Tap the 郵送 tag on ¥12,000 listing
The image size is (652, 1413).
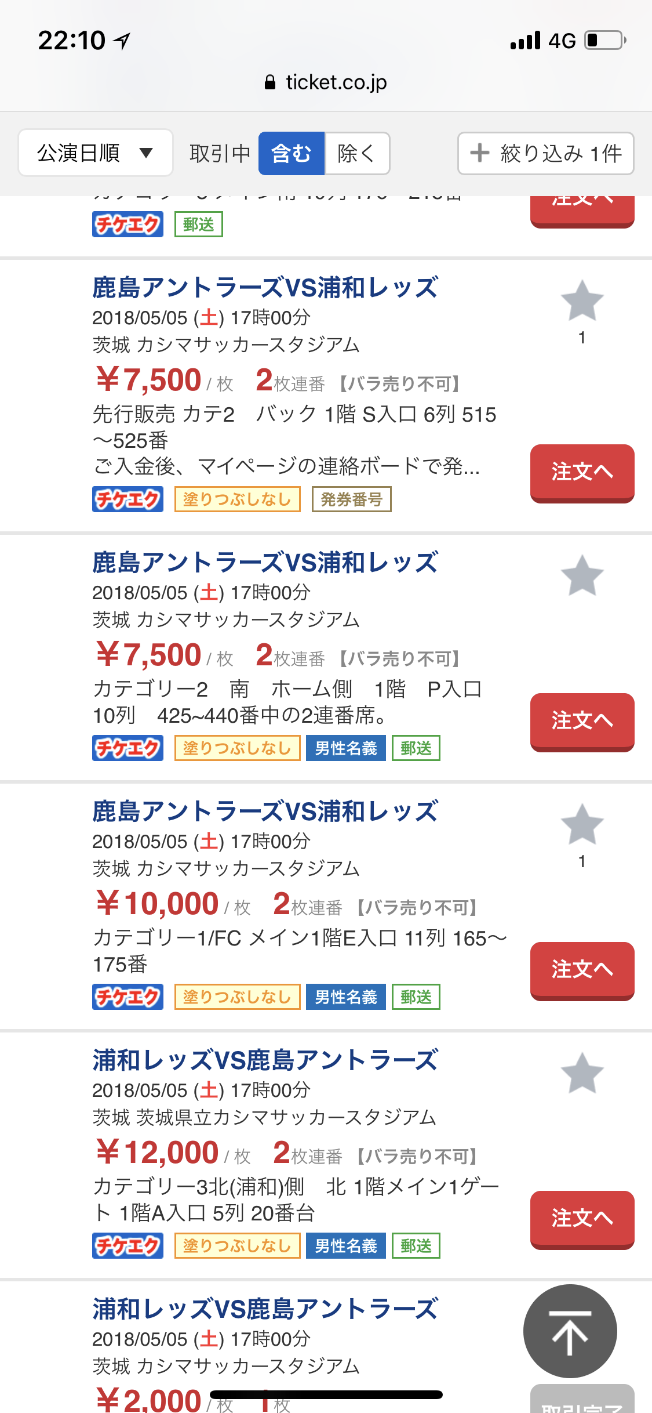pos(416,1246)
